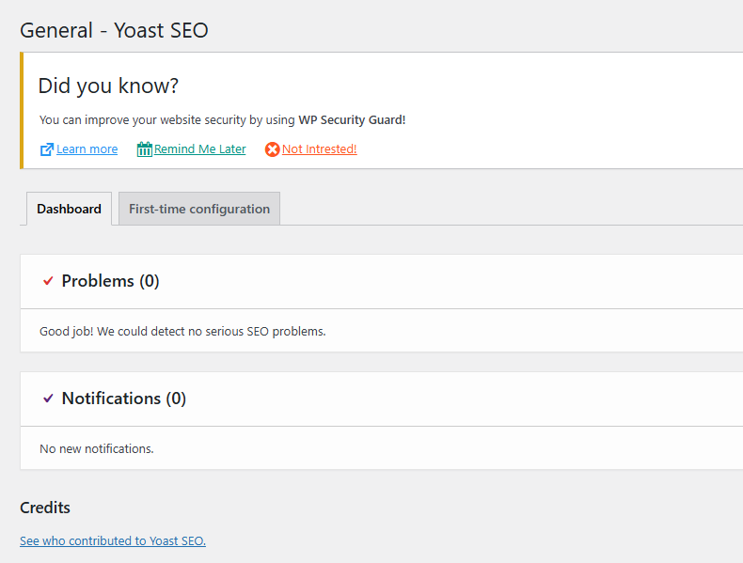
Task: Open the Learn more link
Action: click(87, 149)
